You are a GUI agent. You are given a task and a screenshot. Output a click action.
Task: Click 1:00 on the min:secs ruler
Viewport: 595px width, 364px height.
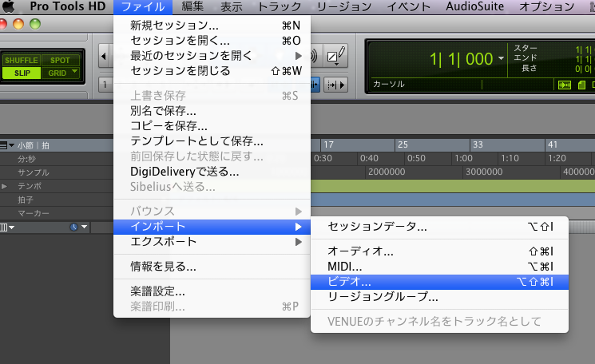click(x=464, y=158)
